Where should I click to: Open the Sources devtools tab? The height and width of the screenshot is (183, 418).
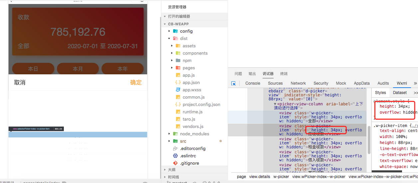click(x=275, y=83)
